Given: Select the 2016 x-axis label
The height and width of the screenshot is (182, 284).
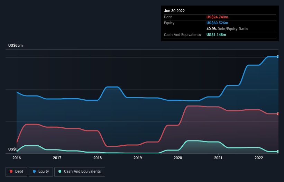Looking at the screenshot, I should pos(17,158).
